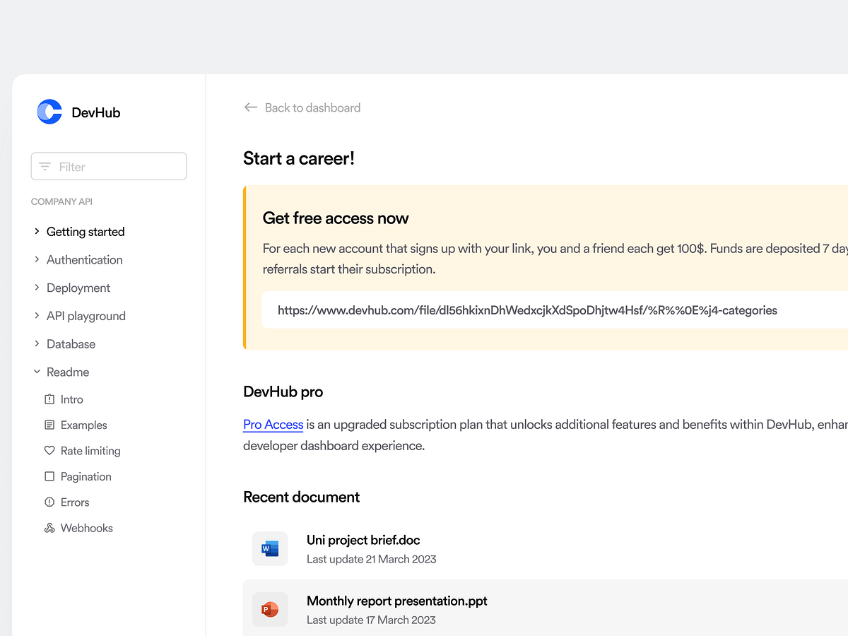
Task: Go back to dashboard link
Action: tap(312, 107)
